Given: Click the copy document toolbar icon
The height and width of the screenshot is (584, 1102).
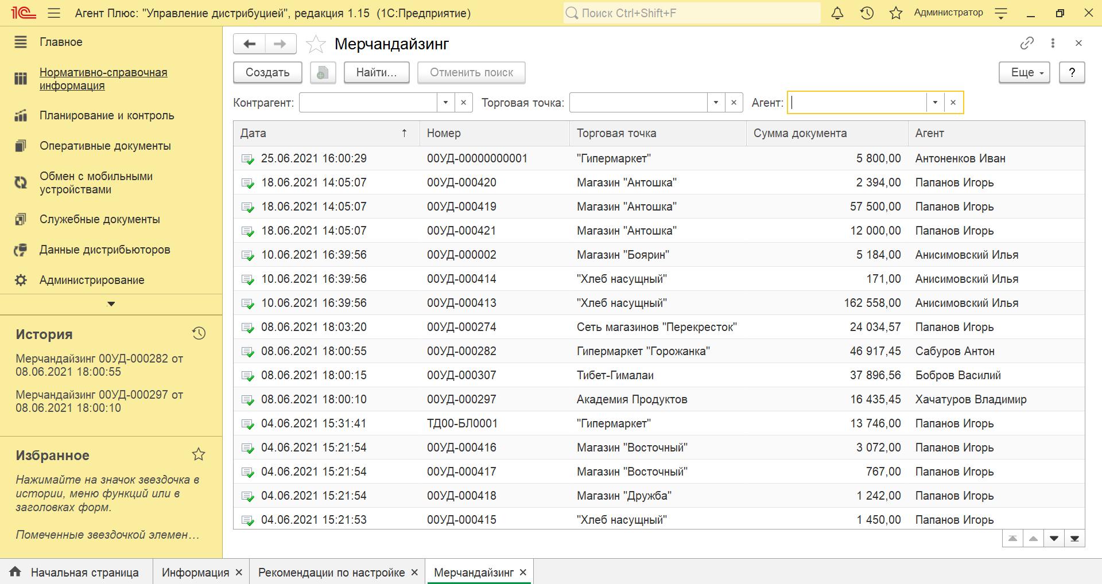Looking at the screenshot, I should pyautogui.click(x=323, y=73).
